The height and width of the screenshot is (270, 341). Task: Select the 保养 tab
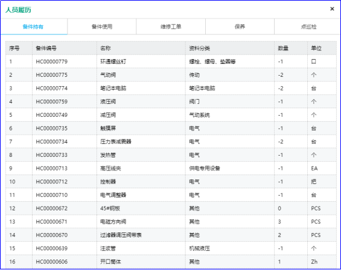point(240,26)
